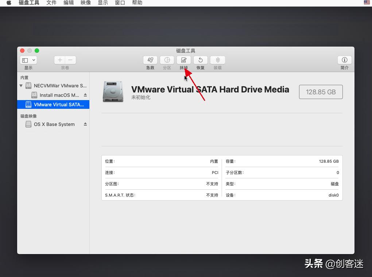The width and height of the screenshot is (372, 277).
Task: Open the 映像 (Images) menu
Action: tap(85, 3)
